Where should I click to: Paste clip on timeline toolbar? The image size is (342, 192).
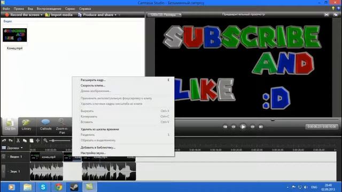(32, 141)
